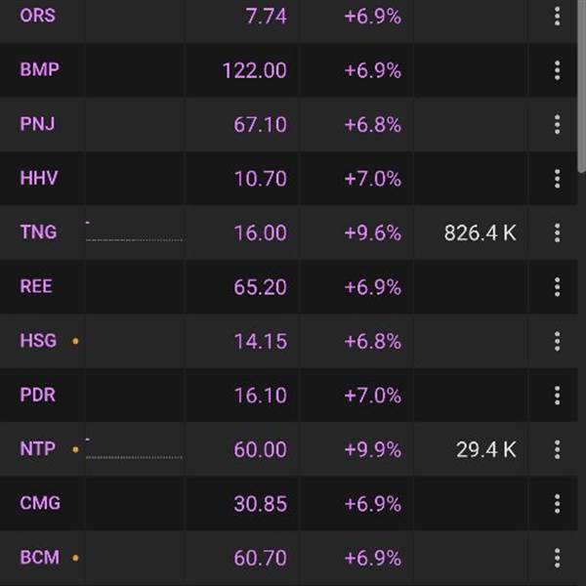586x586 pixels.
Task: Open the three-dot menu for ORS
Action: 557,16
